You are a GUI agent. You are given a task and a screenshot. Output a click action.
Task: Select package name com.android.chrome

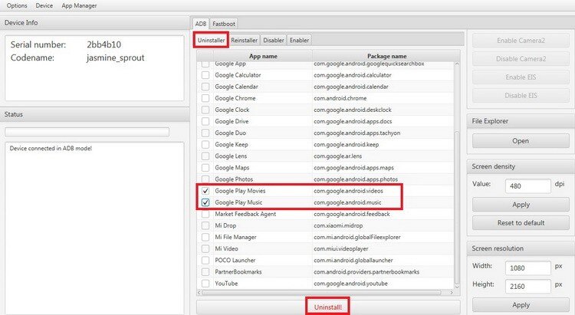click(x=340, y=98)
